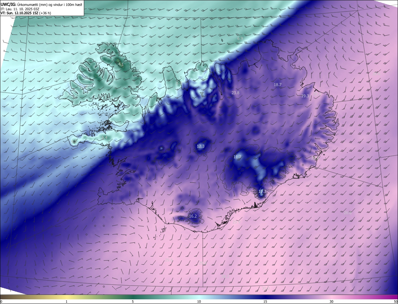Screen dimensions: 398x304
Task: Click the 15 tick label on the color scale
Action: pyautogui.click(x=265, y=302)
